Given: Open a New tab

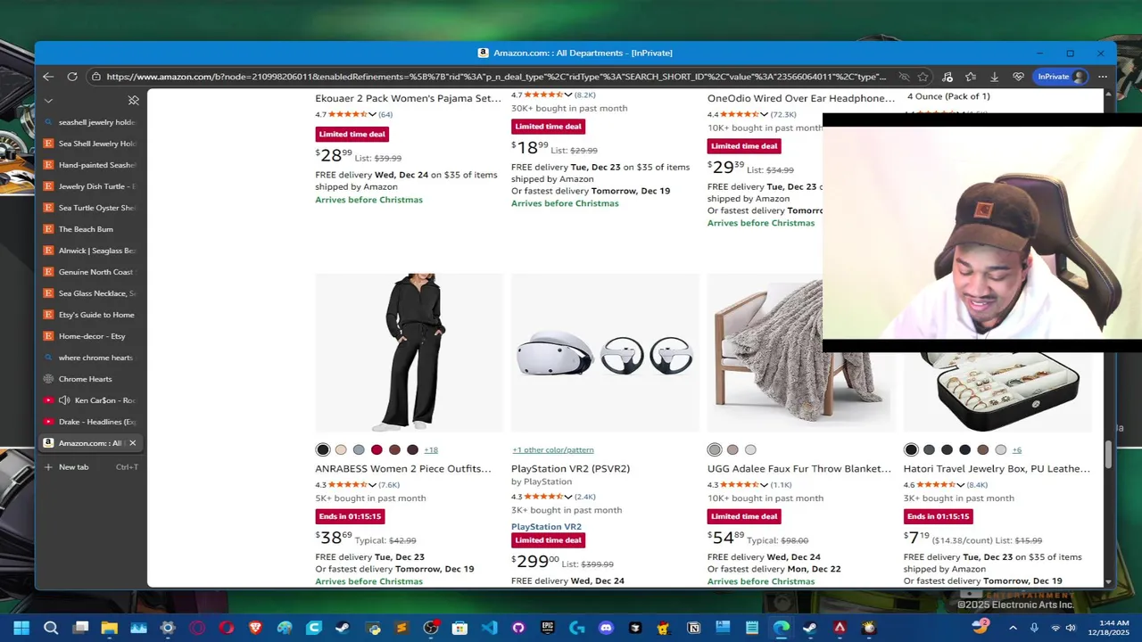Looking at the screenshot, I should pos(89,466).
